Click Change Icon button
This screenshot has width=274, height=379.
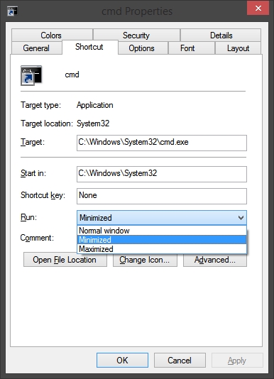(145, 260)
